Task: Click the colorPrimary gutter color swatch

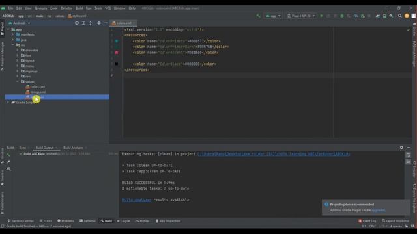Action: (117, 41)
